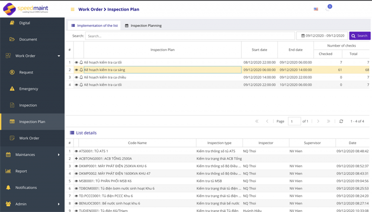Open Notifications in the sidebar

(x=26, y=187)
